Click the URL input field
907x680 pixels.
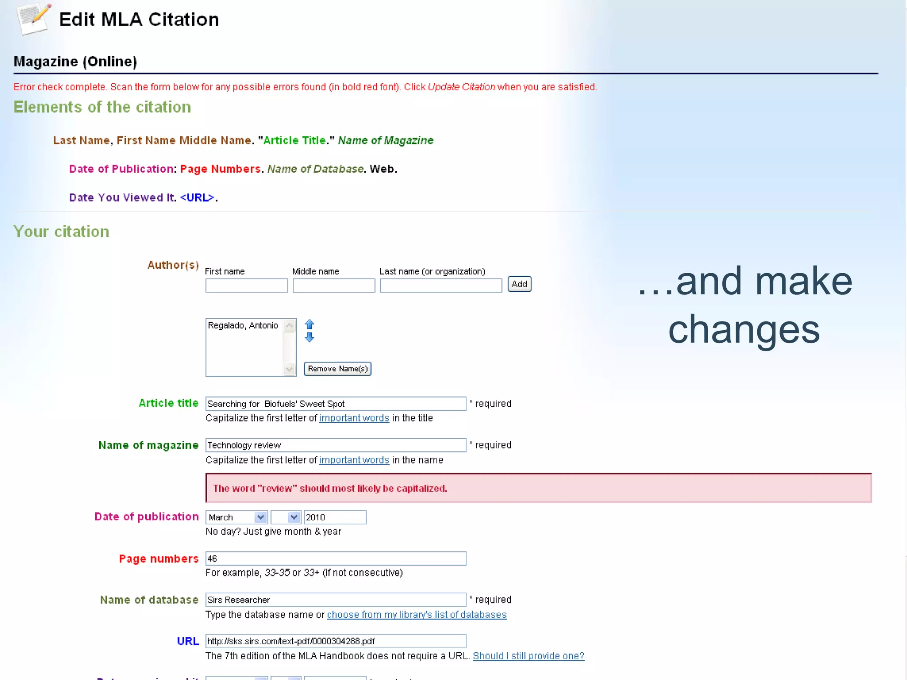click(x=336, y=641)
